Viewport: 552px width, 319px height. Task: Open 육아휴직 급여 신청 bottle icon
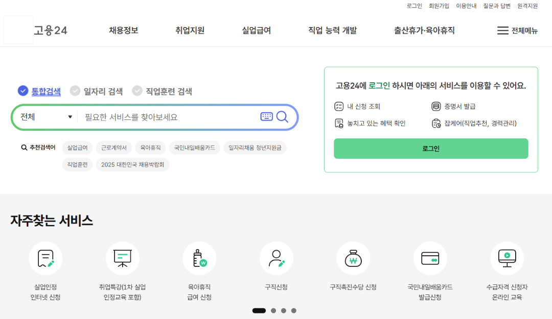pos(199,258)
